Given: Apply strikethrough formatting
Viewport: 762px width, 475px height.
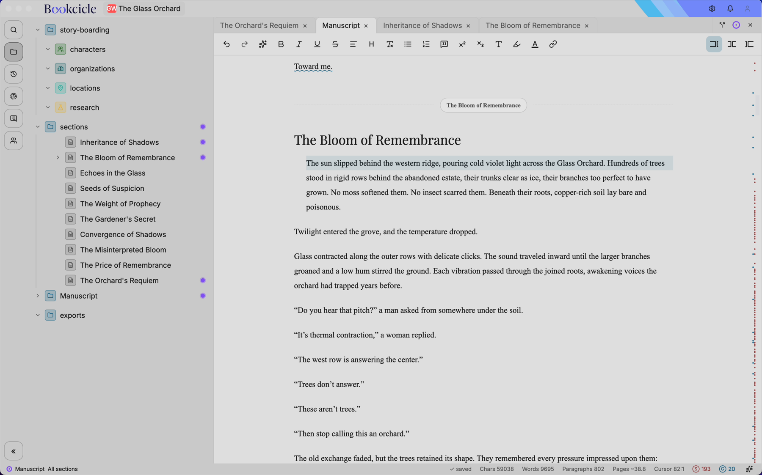Looking at the screenshot, I should (x=335, y=44).
